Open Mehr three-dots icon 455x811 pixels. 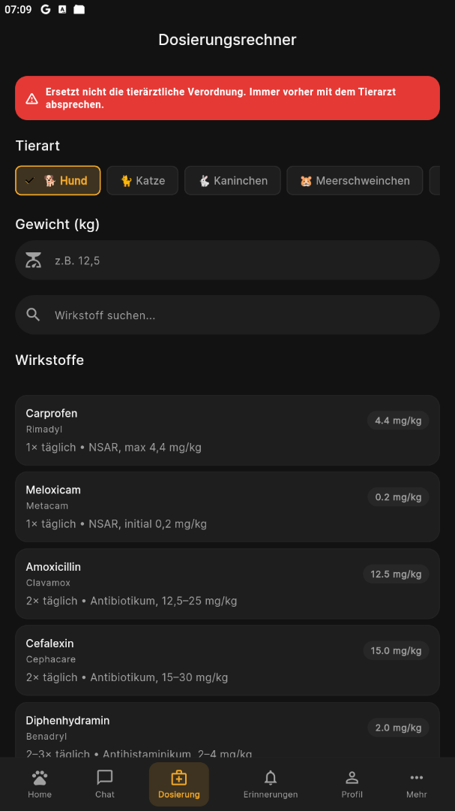(x=416, y=777)
